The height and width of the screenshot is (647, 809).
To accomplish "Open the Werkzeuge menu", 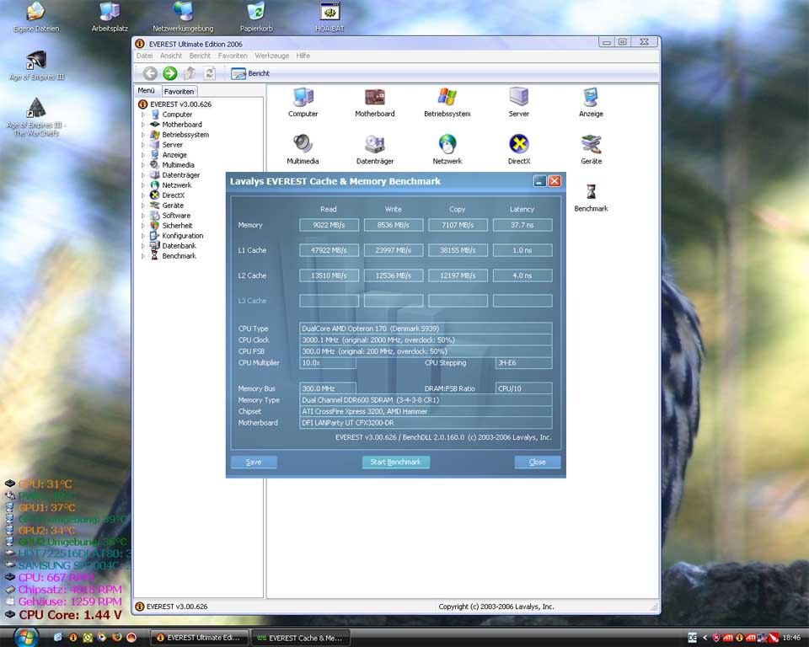I will click(272, 56).
